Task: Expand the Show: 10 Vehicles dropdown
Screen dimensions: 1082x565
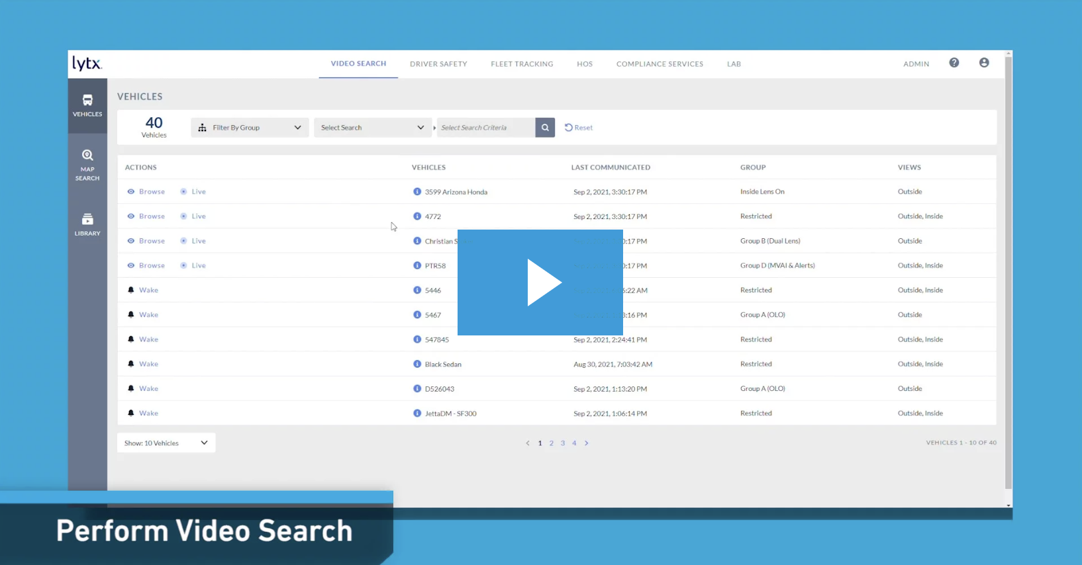Action: coord(166,443)
